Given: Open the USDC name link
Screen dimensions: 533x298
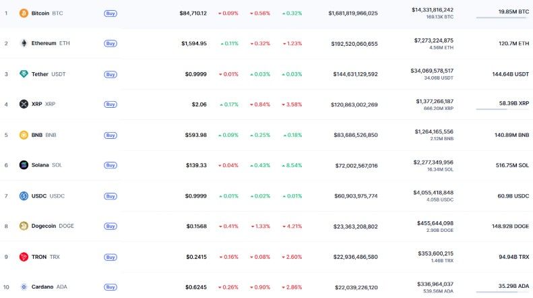Looking at the screenshot, I should click(x=48, y=196).
